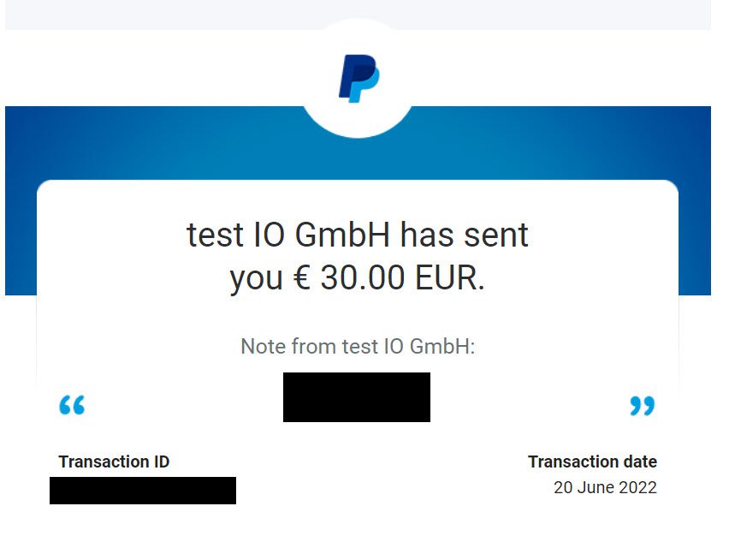This screenshot has width=729, height=536.
Task: Click the blue closing quotation mark icon
Action: coord(642,406)
